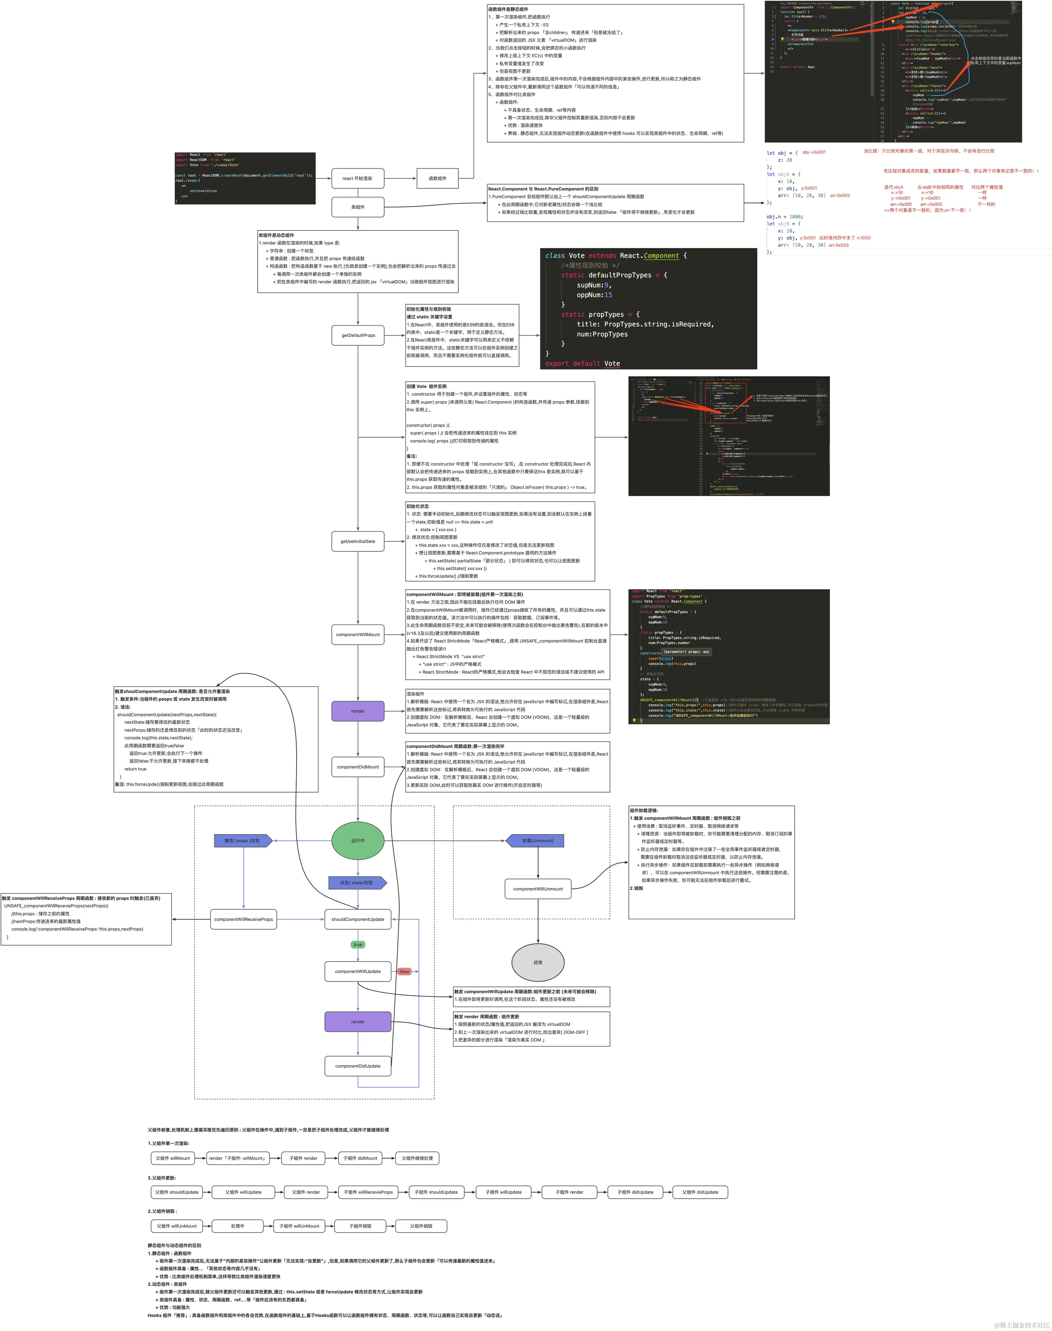Open the UNSAFE_componentWillMount code screenshot
1052x1331 pixels.
729,656
